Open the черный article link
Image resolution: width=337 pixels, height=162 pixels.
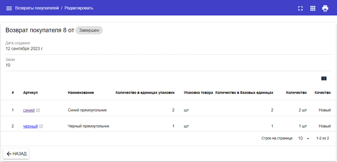[30, 126]
